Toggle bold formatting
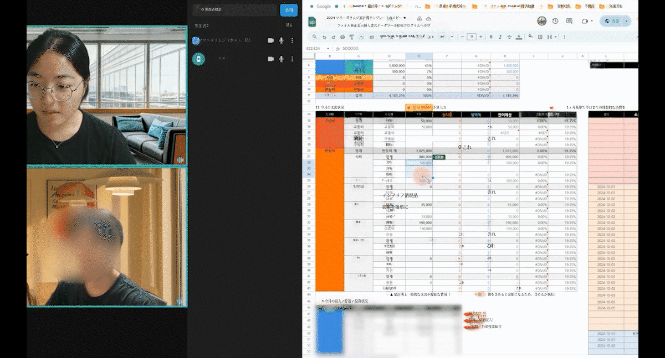This screenshot has width=665, height=358. click(490, 37)
